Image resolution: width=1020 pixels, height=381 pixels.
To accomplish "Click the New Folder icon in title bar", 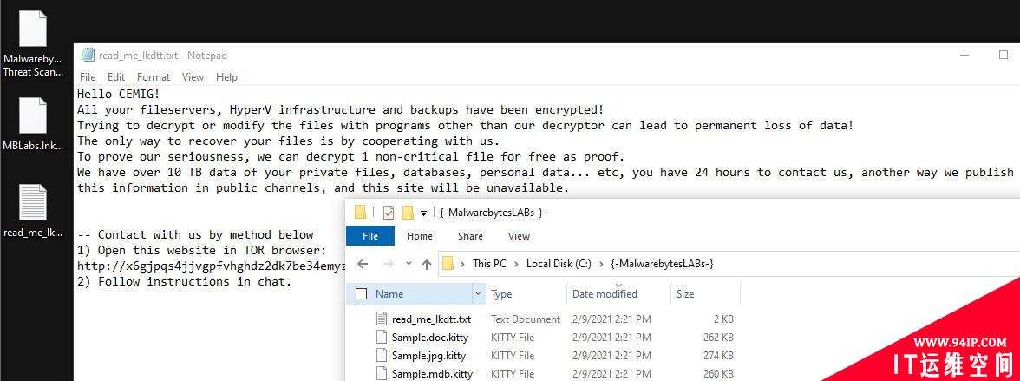I will point(408,213).
